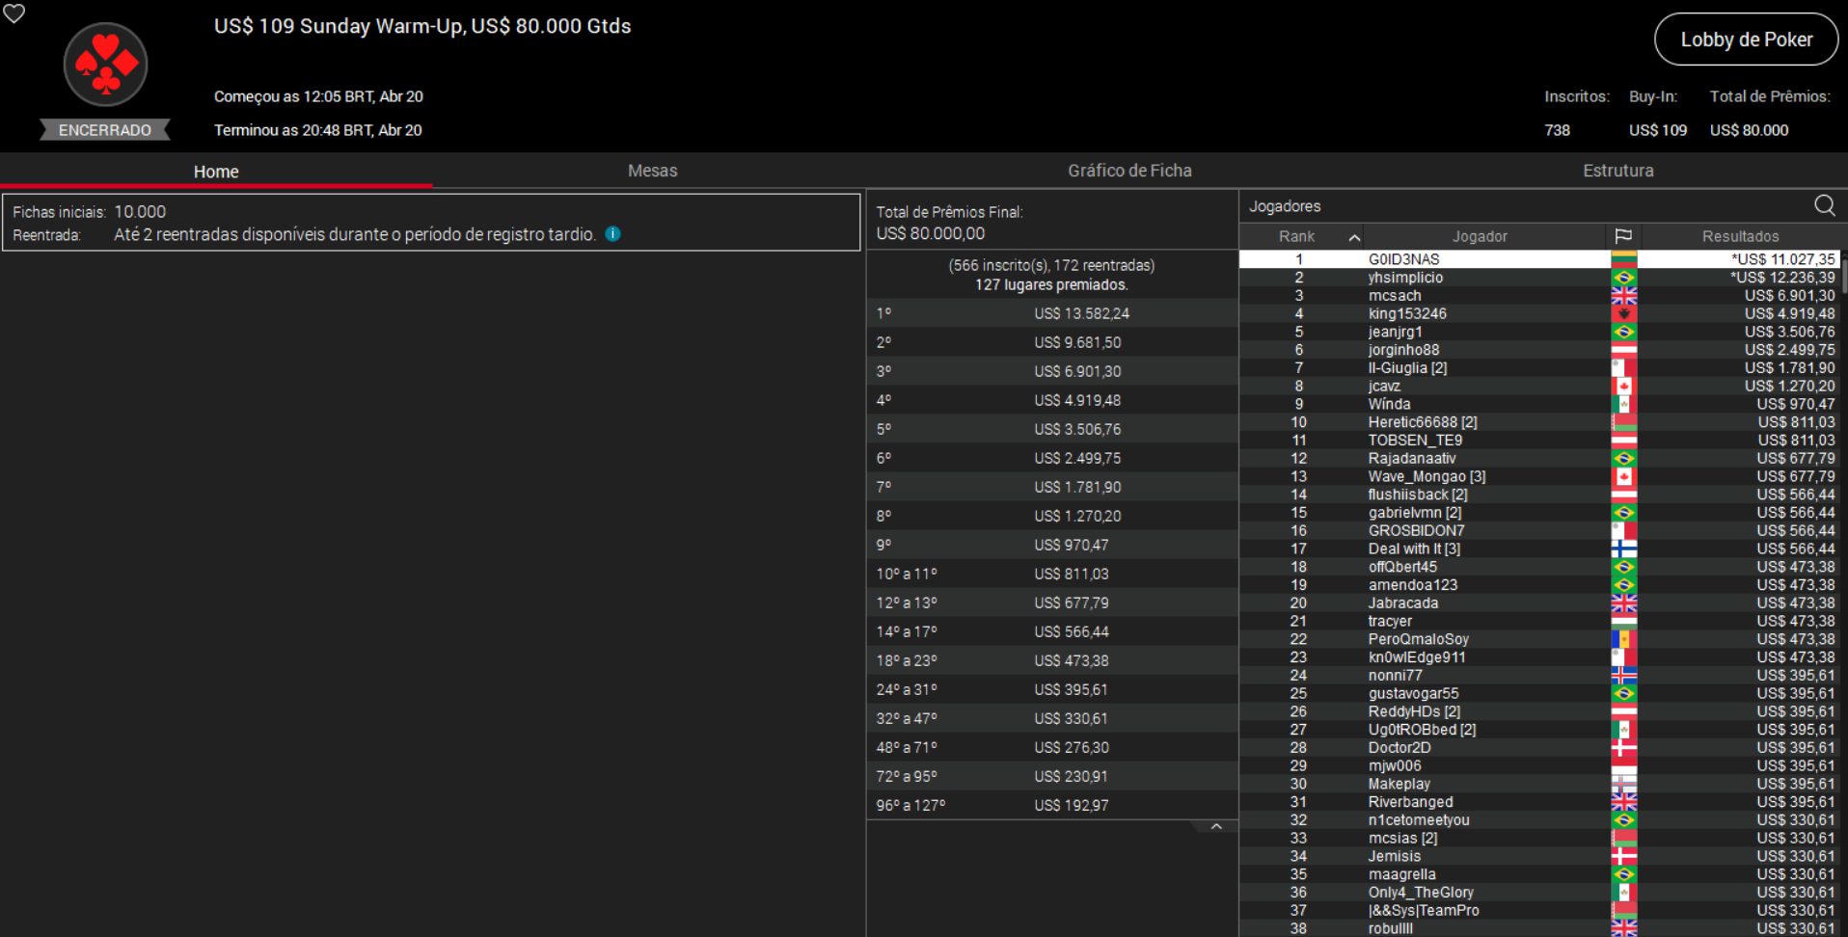
Task: Click the Inscritos count 738
Action: tap(1557, 130)
